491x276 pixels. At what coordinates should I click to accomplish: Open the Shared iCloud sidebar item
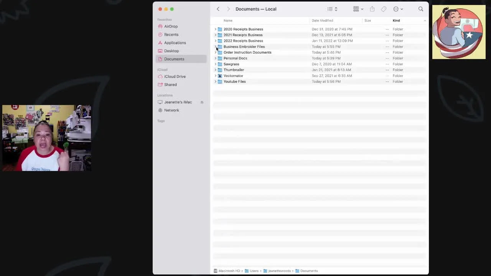pos(170,84)
